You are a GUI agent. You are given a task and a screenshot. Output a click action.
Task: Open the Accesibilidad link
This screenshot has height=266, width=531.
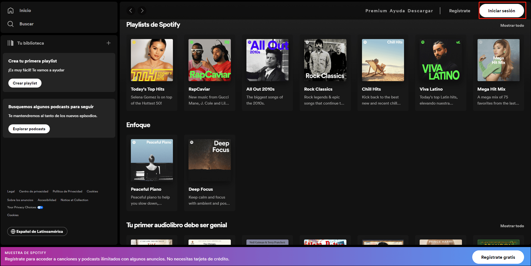[x=47, y=200]
